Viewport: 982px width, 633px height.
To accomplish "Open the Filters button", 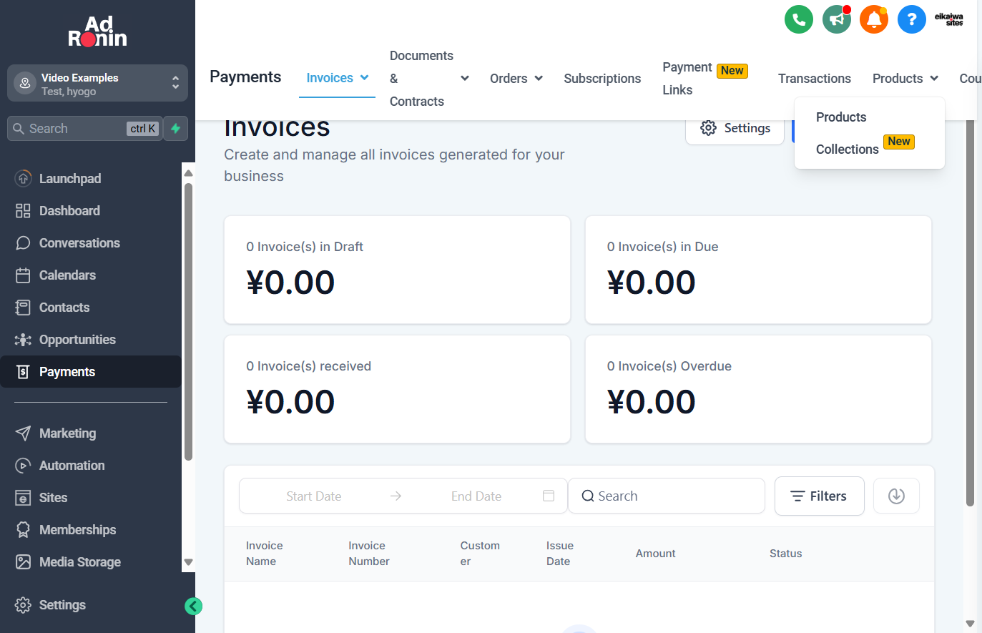I will [820, 496].
